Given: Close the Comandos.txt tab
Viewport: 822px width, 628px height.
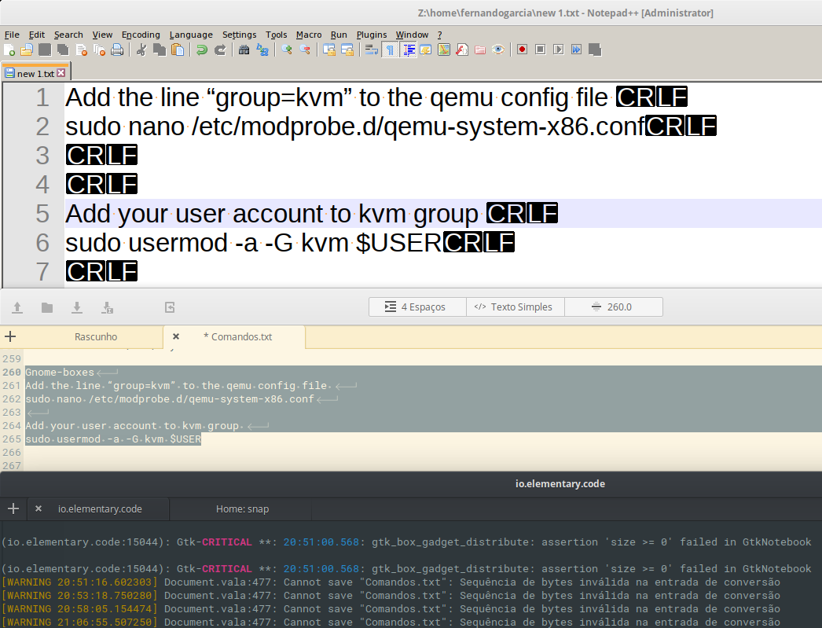Looking at the screenshot, I should pyautogui.click(x=175, y=336).
